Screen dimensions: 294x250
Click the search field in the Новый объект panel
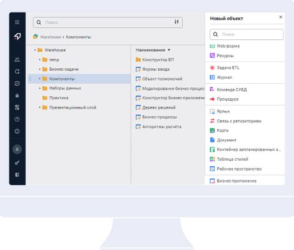(246, 34)
